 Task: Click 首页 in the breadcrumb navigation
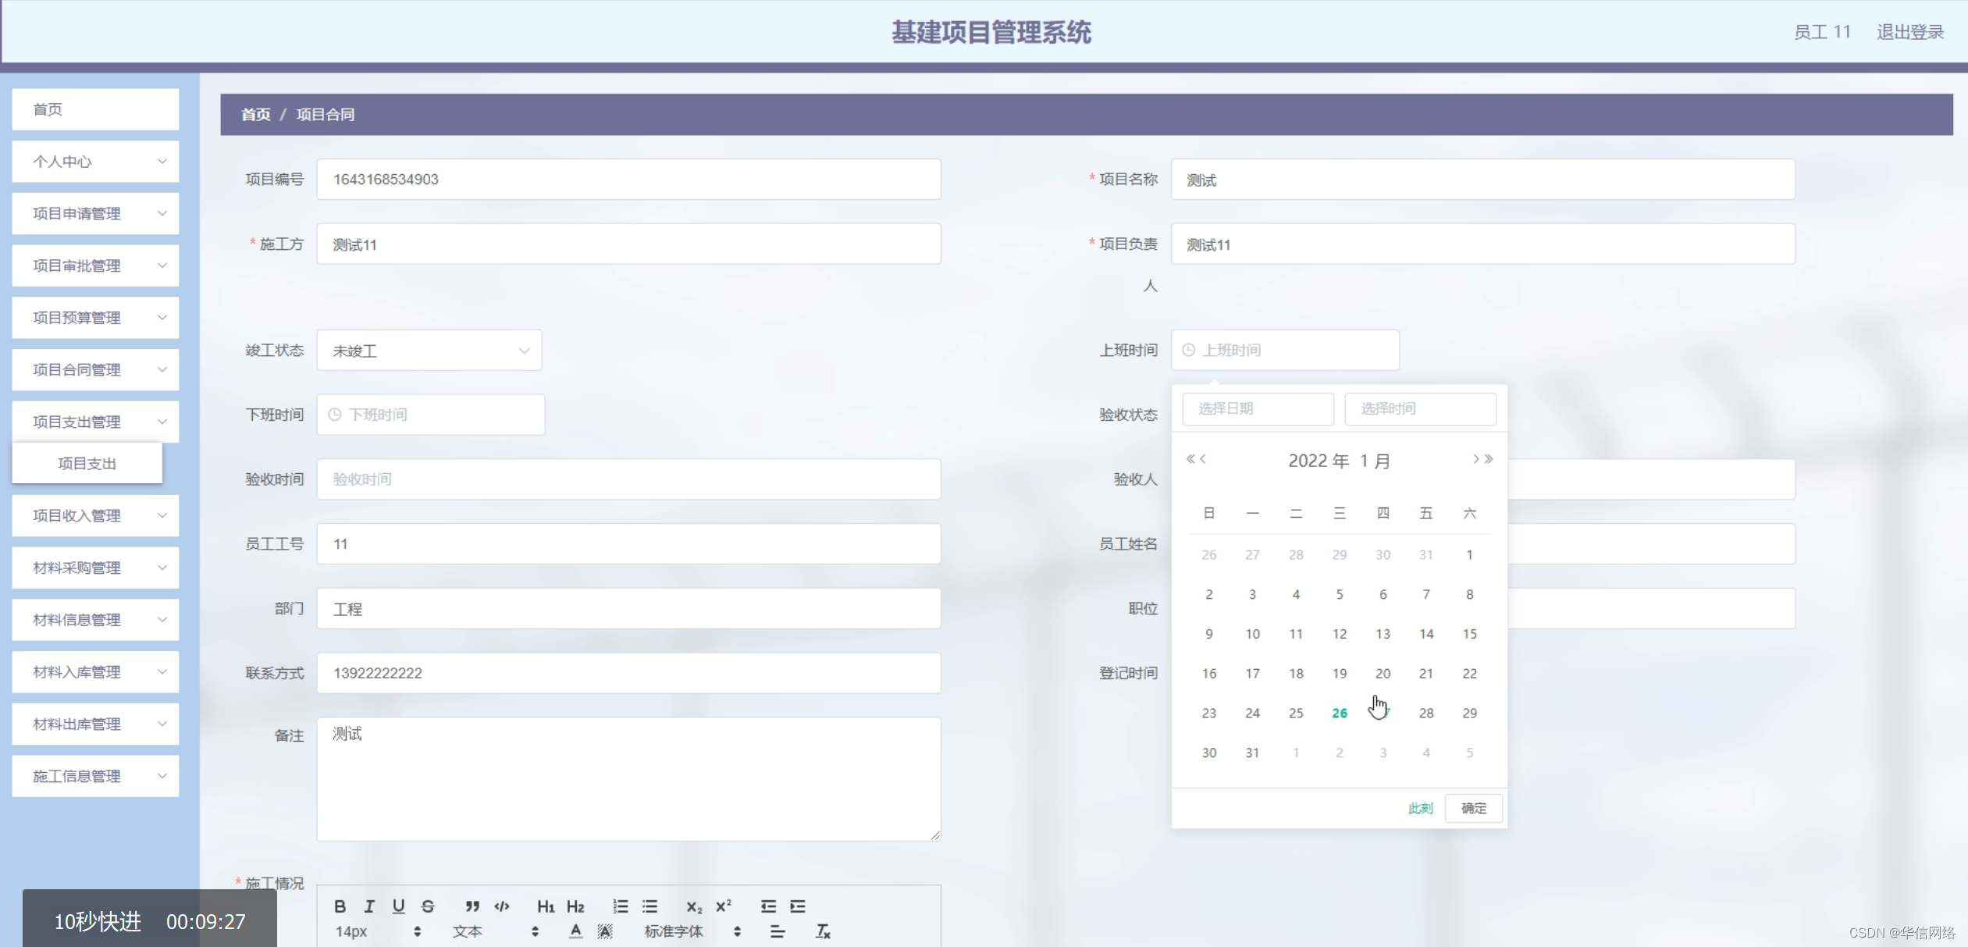tap(255, 114)
